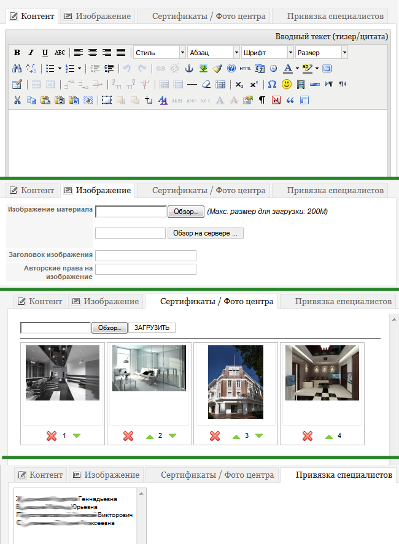Cut selection with the scissors icon
The height and width of the screenshot is (544, 399).
tap(17, 100)
